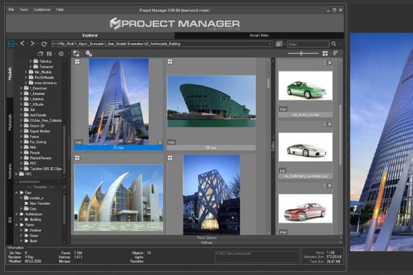Click grid icon on the lattice building thumbnail

pyautogui.click(x=170, y=158)
